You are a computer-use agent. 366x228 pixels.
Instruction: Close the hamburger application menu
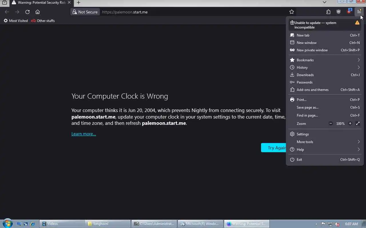pyautogui.click(x=359, y=12)
